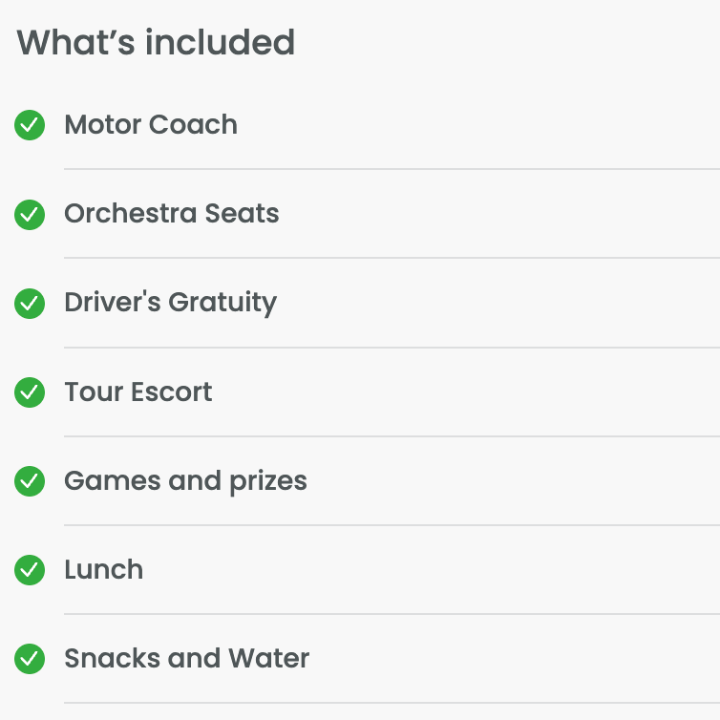Select the checkmark icon next to Driver's Gratuity
The height and width of the screenshot is (720, 720).
pyautogui.click(x=30, y=303)
